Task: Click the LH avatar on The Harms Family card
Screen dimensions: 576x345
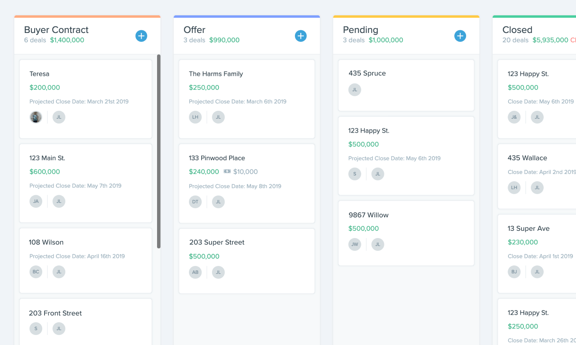Action: [195, 117]
